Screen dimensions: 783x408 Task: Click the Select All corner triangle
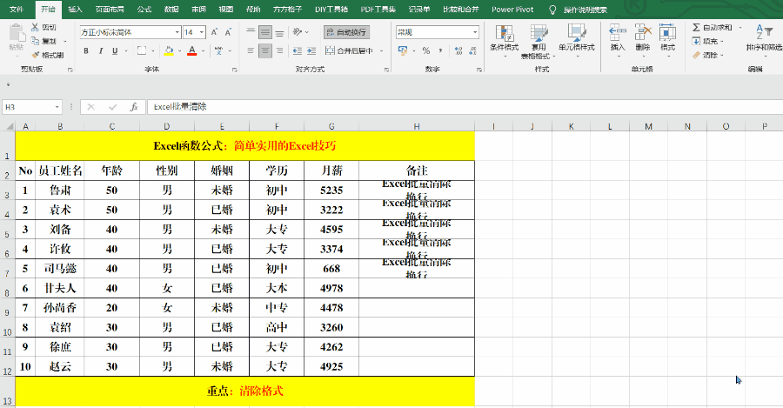(9, 126)
